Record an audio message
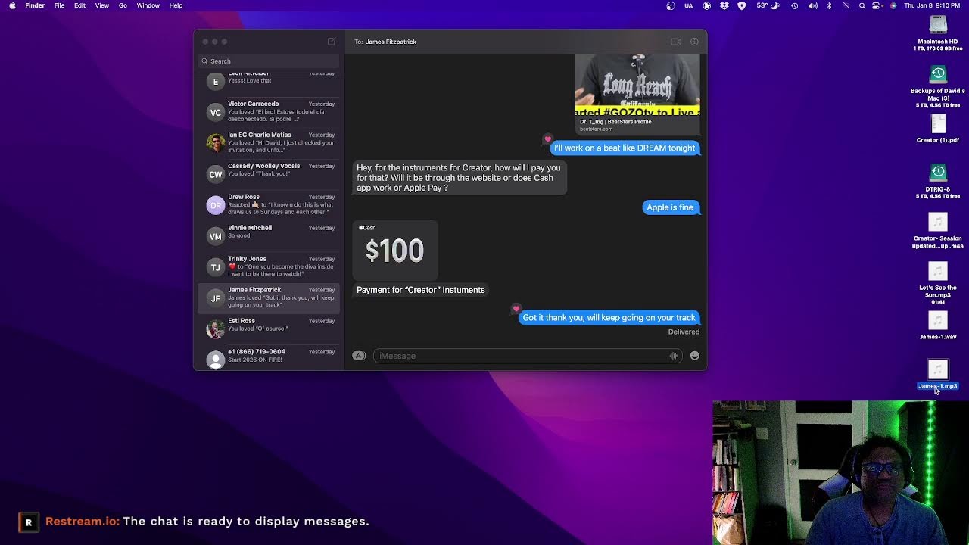Image resolution: width=969 pixels, height=545 pixels. (x=673, y=356)
